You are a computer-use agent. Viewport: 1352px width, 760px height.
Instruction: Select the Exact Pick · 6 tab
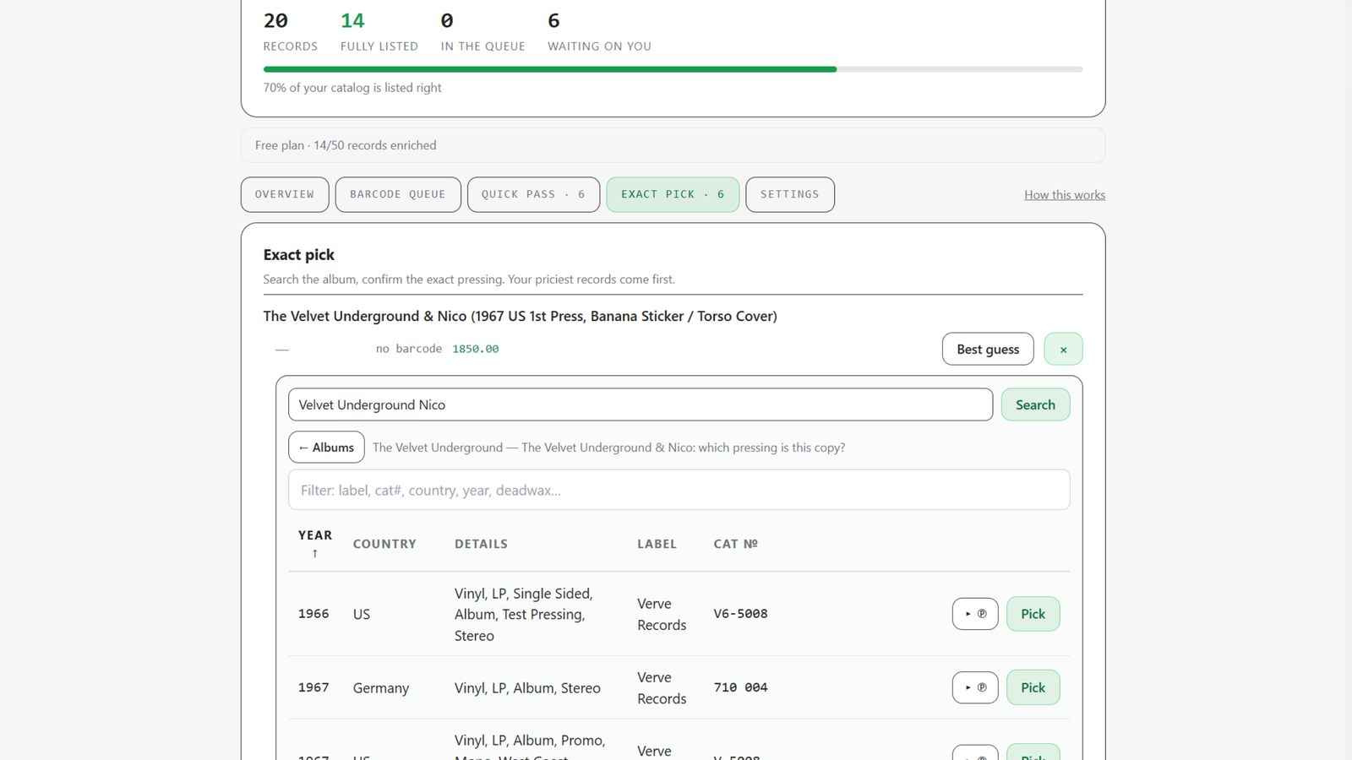[673, 194]
